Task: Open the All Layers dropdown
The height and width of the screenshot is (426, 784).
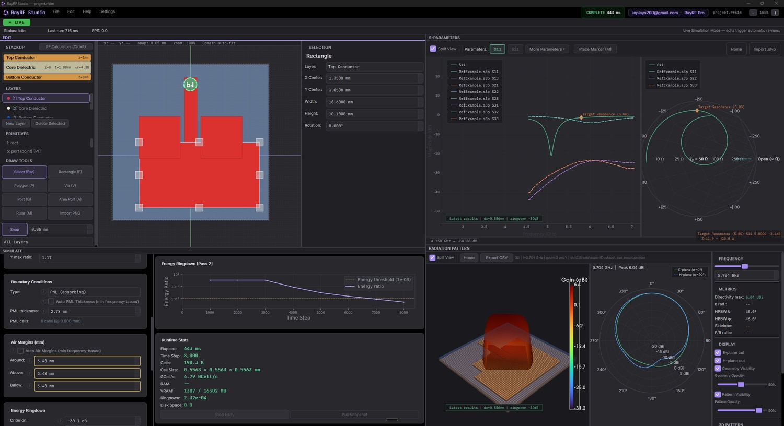Action: 47,242
